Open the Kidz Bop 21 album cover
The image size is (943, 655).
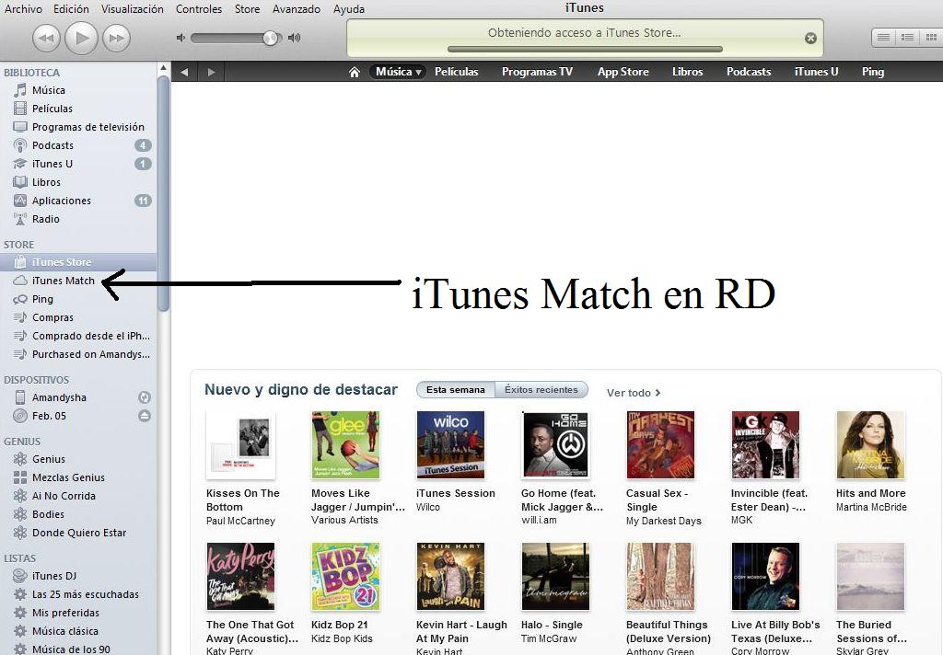345,577
